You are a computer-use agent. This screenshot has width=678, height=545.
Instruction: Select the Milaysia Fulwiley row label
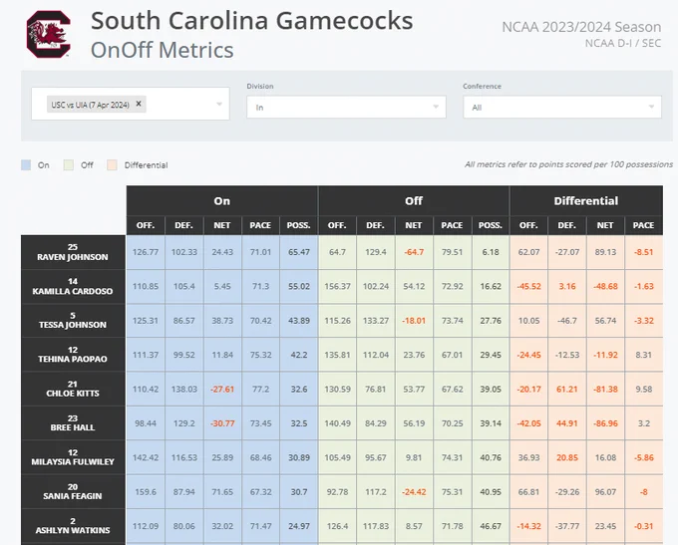pyautogui.click(x=73, y=457)
